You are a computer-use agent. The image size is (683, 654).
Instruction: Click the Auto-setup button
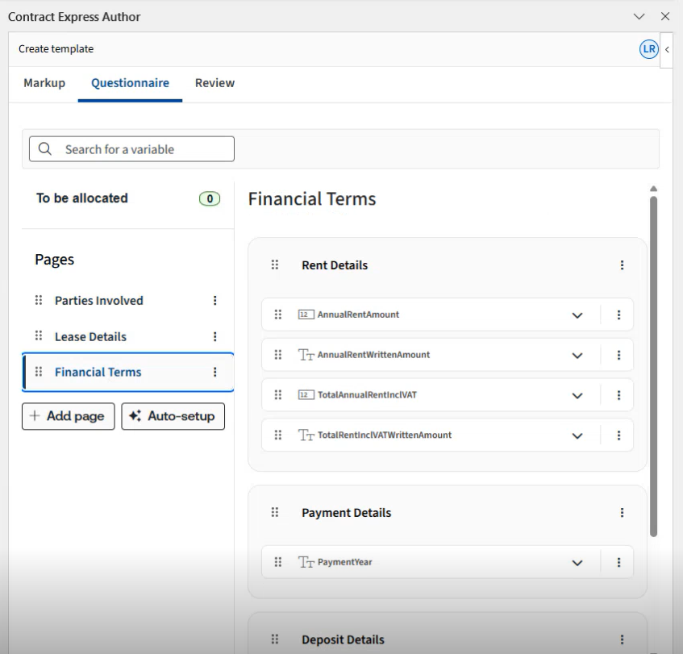pyautogui.click(x=173, y=416)
